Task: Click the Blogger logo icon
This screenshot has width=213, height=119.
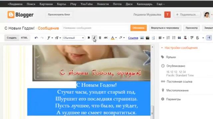Action: pos(11,15)
